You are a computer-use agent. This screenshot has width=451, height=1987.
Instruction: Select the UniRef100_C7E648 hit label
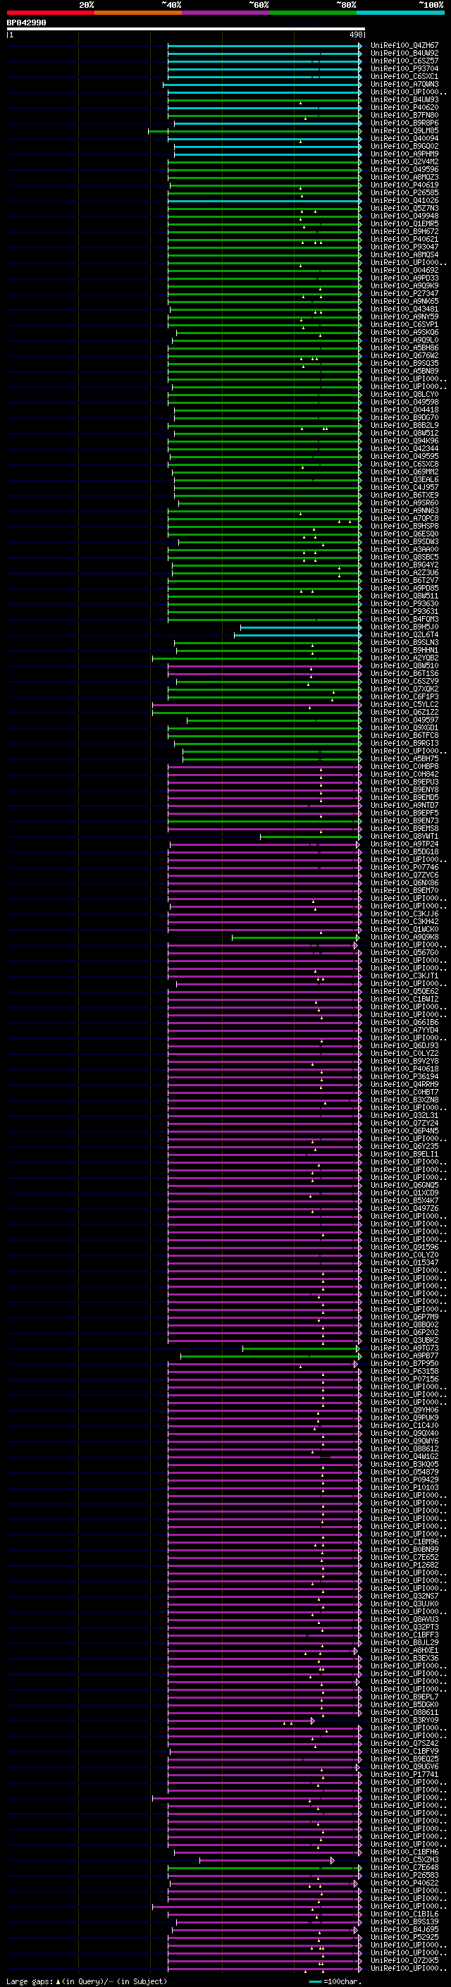pos(404,1866)
